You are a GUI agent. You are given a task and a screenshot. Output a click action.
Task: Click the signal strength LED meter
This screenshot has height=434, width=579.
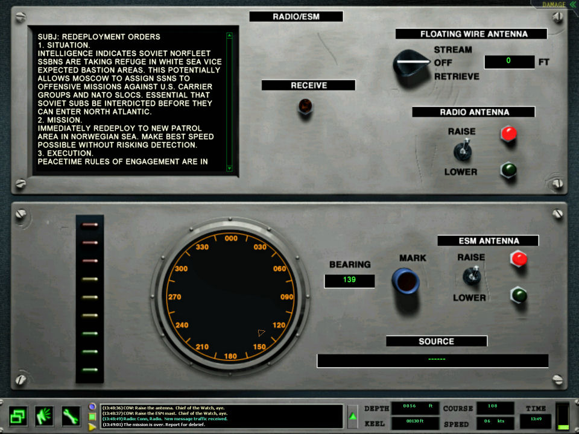tap(90, 298)
